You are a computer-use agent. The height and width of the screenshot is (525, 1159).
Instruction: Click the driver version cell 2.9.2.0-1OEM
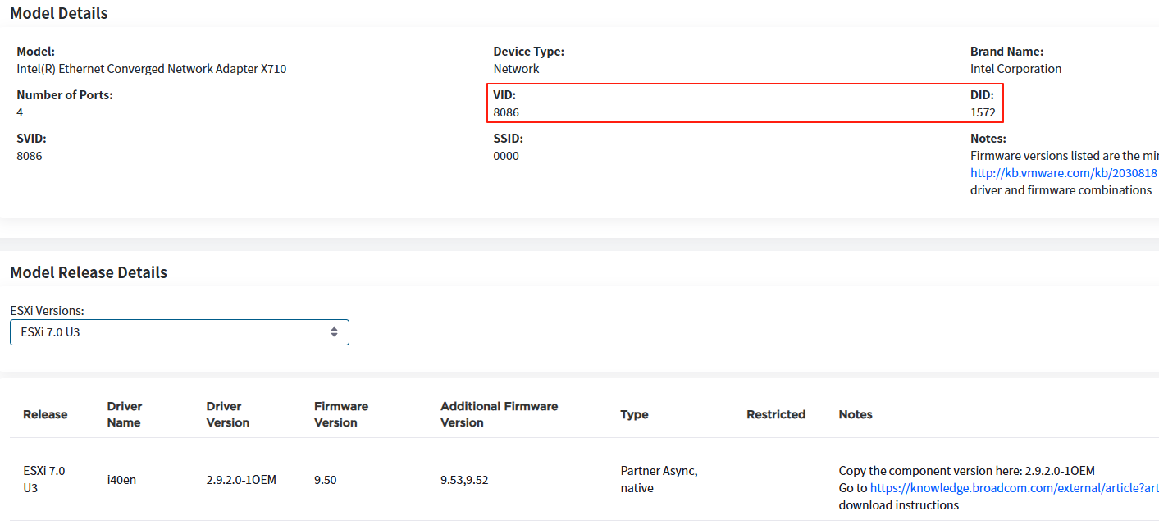tap(241, 480)
